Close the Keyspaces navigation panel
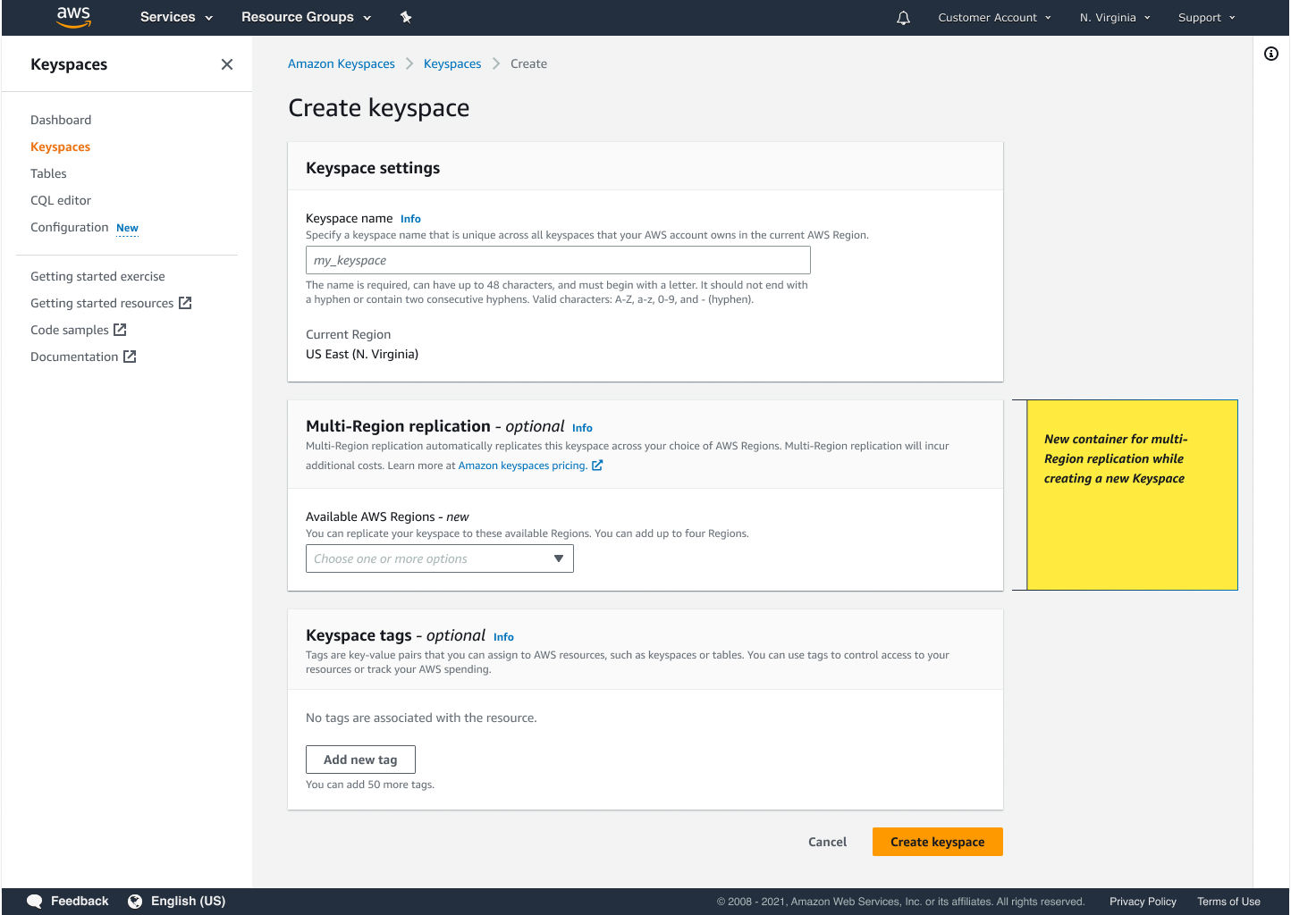The width and height of the screenshot is (1291, 915). 226,64
